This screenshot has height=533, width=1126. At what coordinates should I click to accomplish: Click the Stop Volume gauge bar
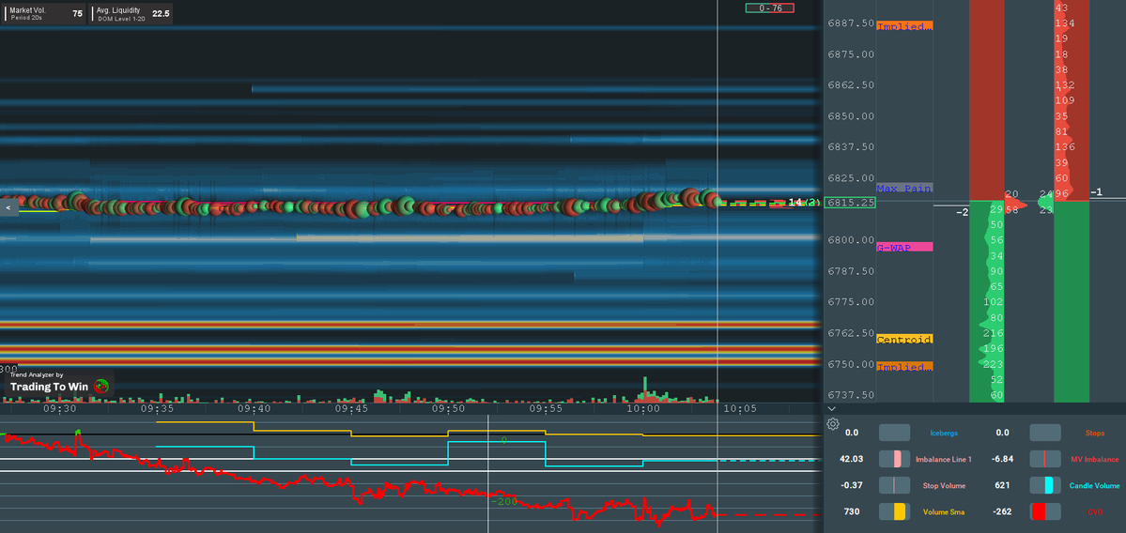(894, 486)
